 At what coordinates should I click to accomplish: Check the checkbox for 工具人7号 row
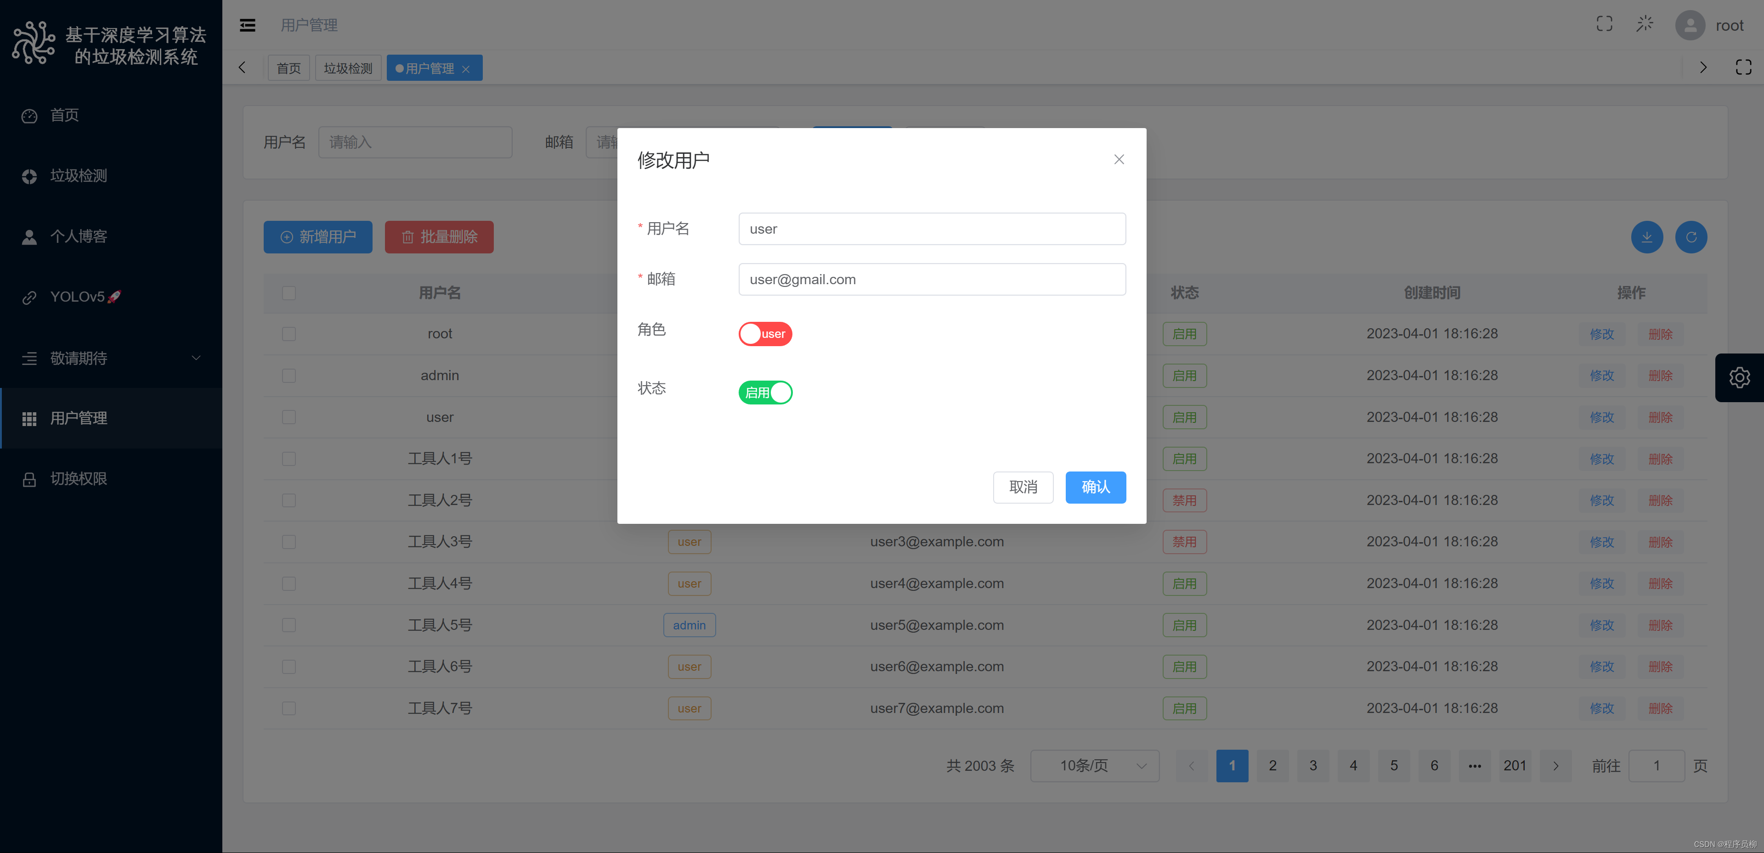click(x=289, y=708)
